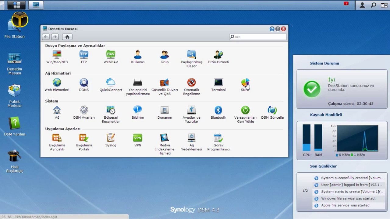The width and height of the screenshot is (390, 219).
Task: Open the taskbar search magnifier
Action: point(373,5)
